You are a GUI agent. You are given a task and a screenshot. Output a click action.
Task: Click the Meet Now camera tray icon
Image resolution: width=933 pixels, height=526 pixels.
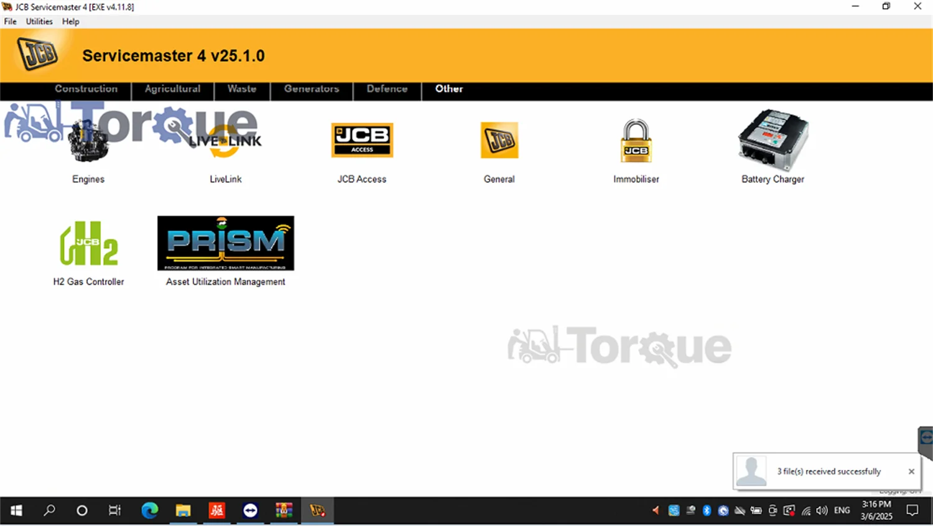click(x=773, y=510)
